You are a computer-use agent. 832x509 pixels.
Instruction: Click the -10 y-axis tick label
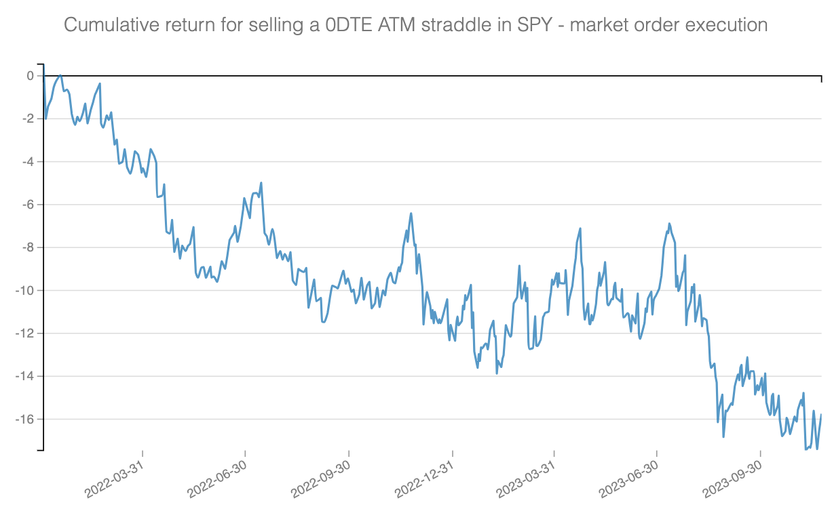[x=25, y=291]
